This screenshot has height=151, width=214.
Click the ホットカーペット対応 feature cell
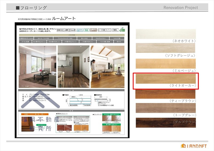pyautogui.click(x=43, y=38)
